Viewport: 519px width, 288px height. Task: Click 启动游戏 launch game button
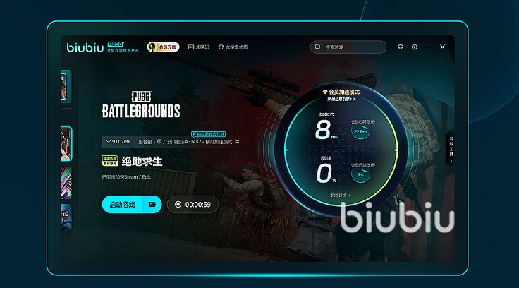point(123,205)
